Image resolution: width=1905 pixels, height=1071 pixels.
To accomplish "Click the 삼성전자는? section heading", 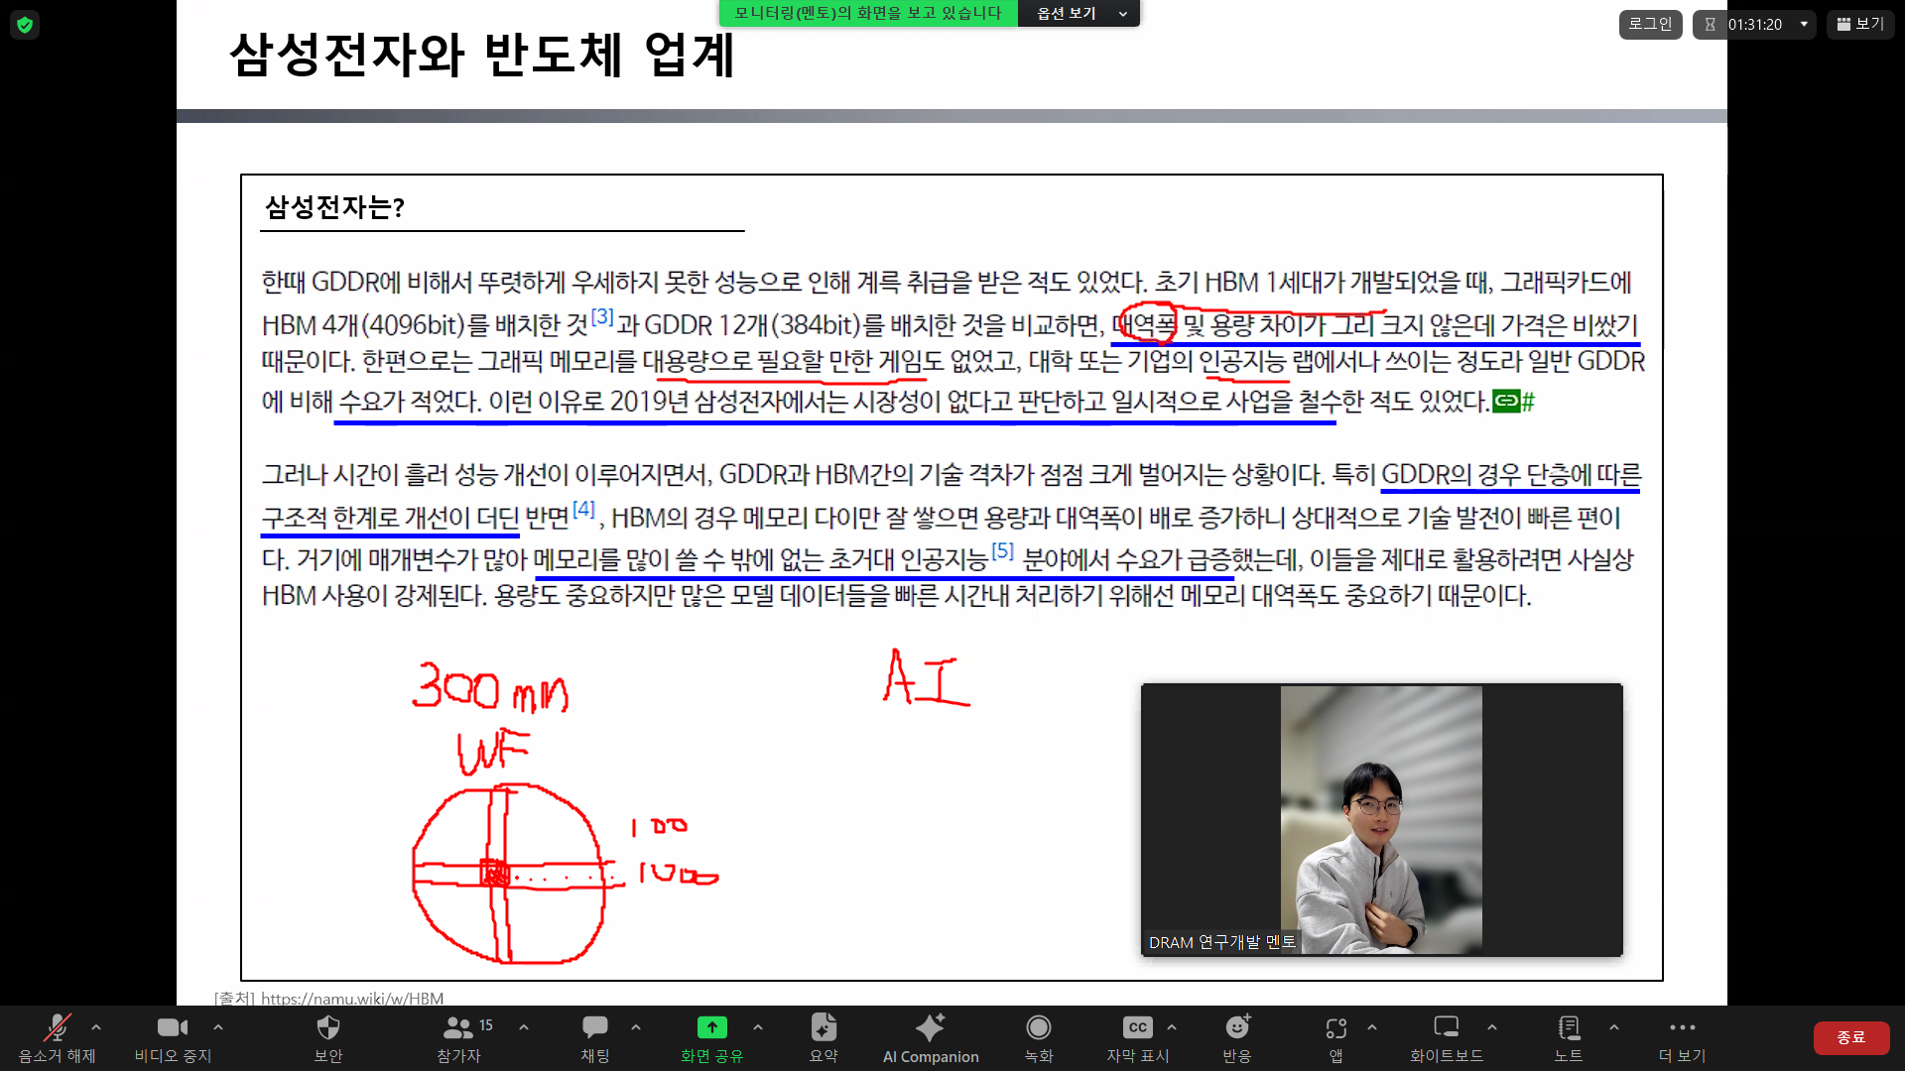I will point(334,207).
